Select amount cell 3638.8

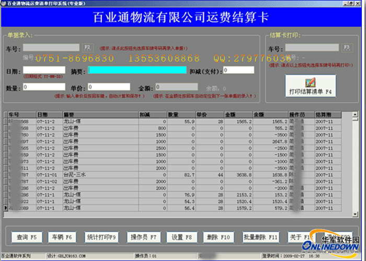click(238, 175)
